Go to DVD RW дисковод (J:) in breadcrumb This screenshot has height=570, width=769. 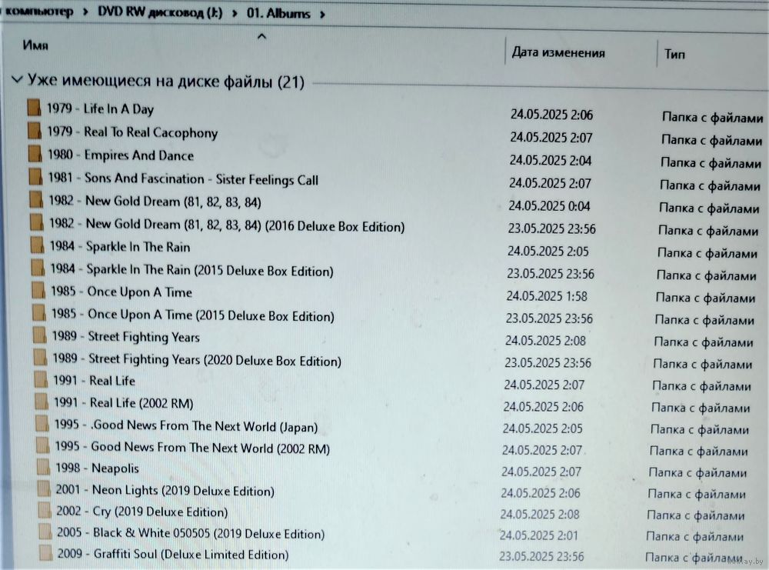pos(160,12)
